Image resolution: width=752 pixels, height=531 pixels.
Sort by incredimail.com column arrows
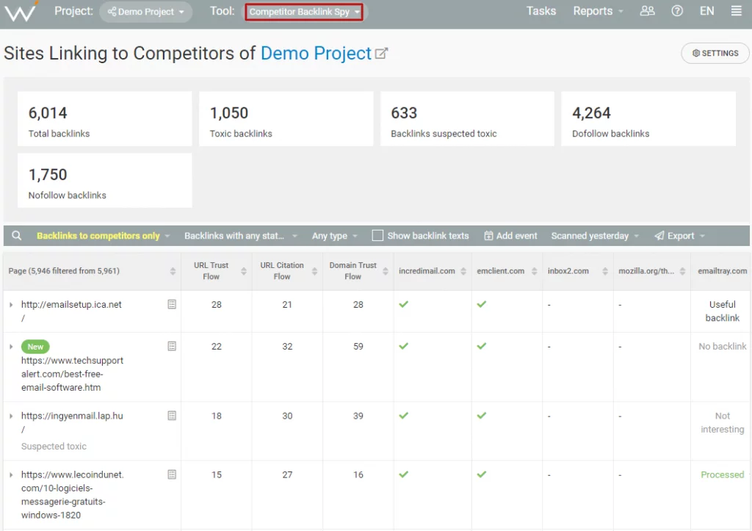[x=463, y=271]
